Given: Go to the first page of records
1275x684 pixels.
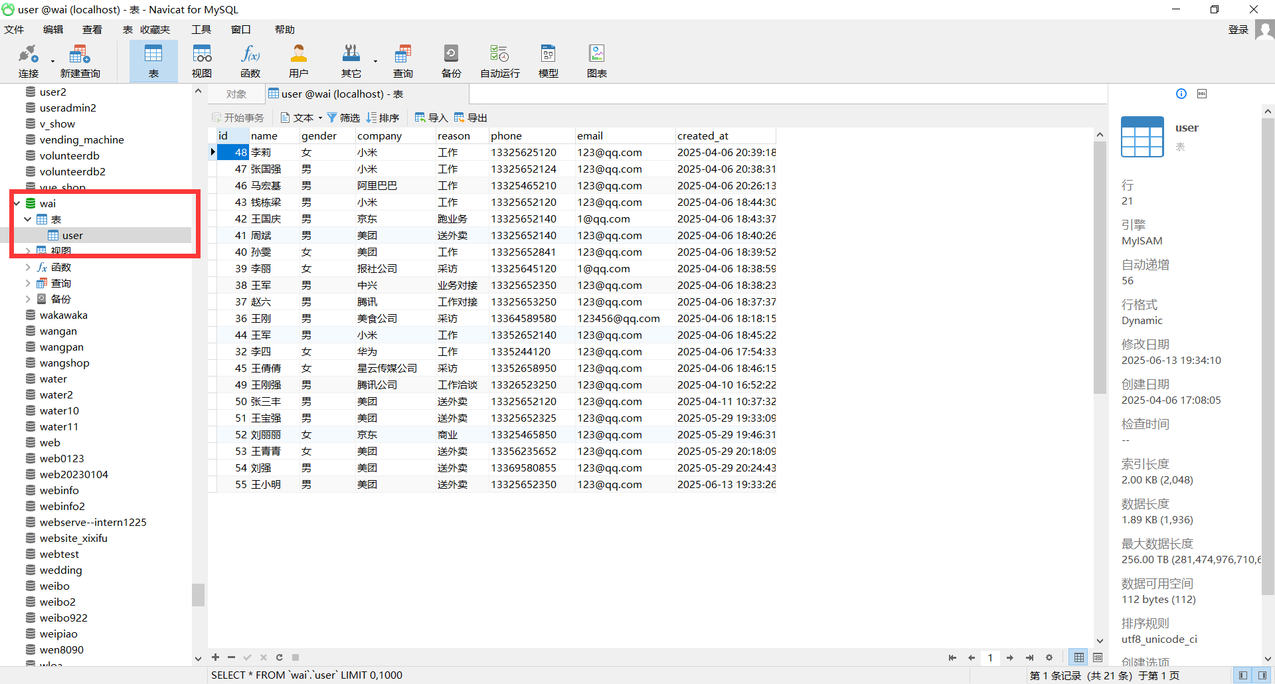Looking at the screenshot, I should (x=952, y=657).
